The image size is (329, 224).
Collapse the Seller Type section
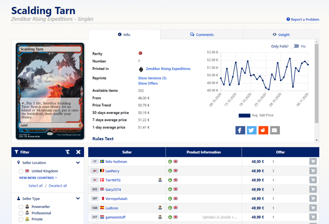(78, 198)
